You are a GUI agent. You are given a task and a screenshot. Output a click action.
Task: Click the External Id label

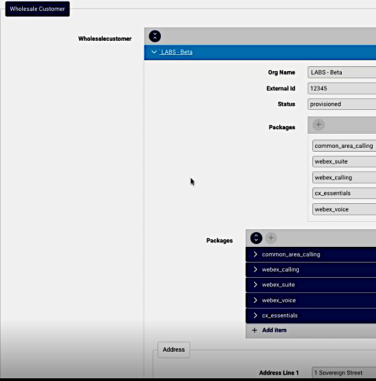pyautogui.click(x=281, y=89)
